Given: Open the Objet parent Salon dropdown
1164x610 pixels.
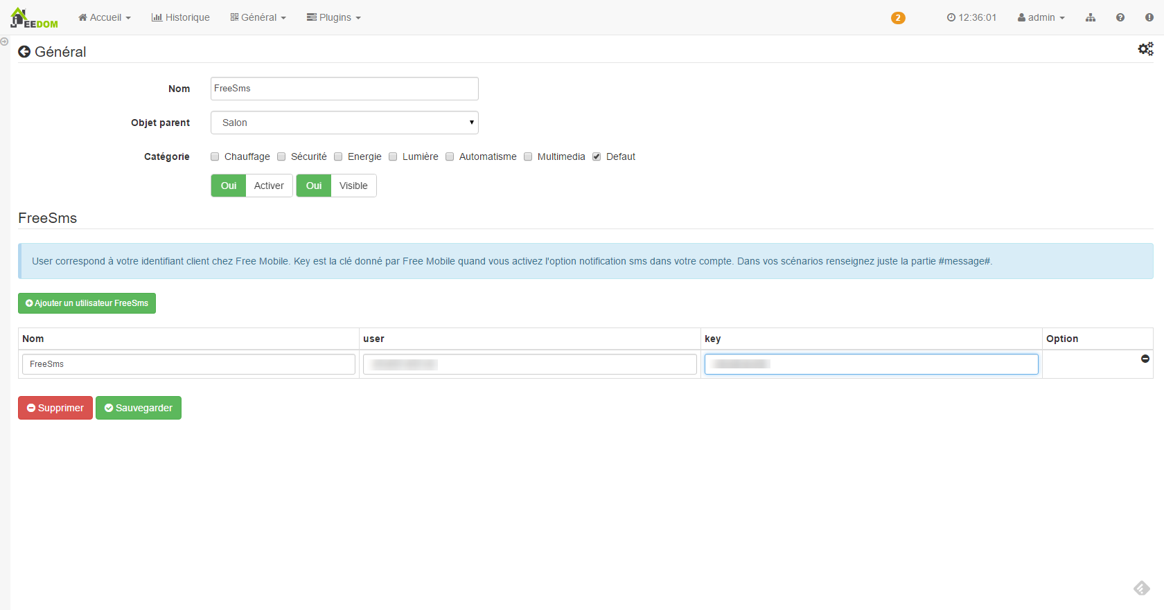Looking at the screenshot, I should pos(344,123).
